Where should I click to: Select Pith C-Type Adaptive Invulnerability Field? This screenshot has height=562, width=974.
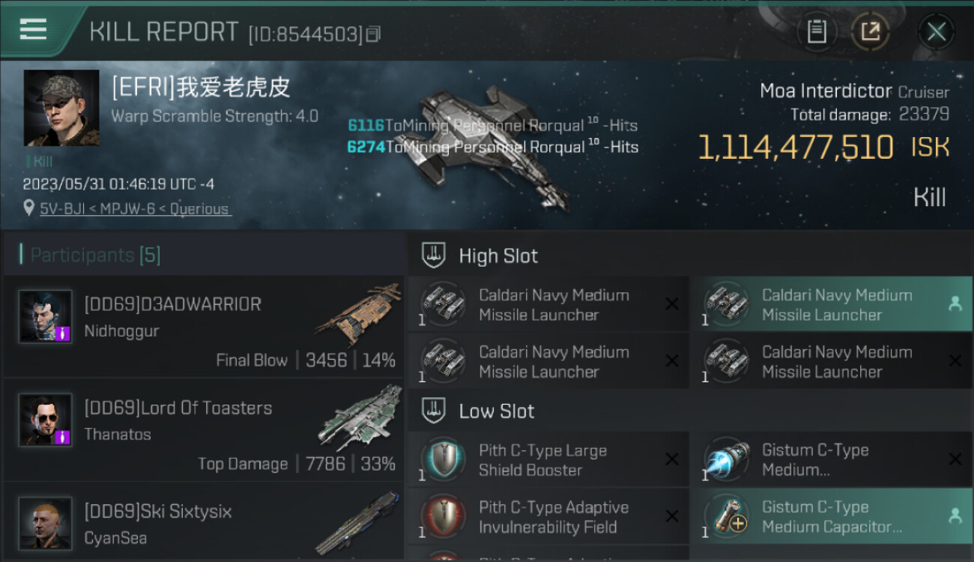click(548, 516)
